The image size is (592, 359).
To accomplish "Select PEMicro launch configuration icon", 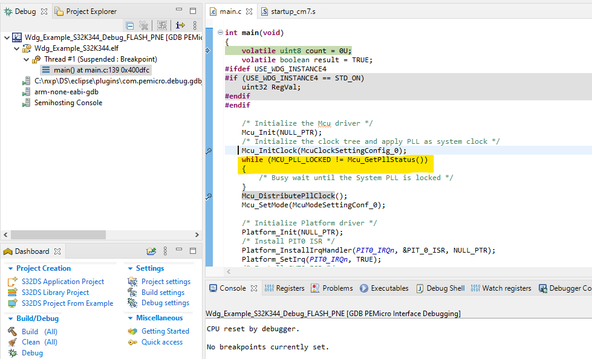I will click(17, 37).
